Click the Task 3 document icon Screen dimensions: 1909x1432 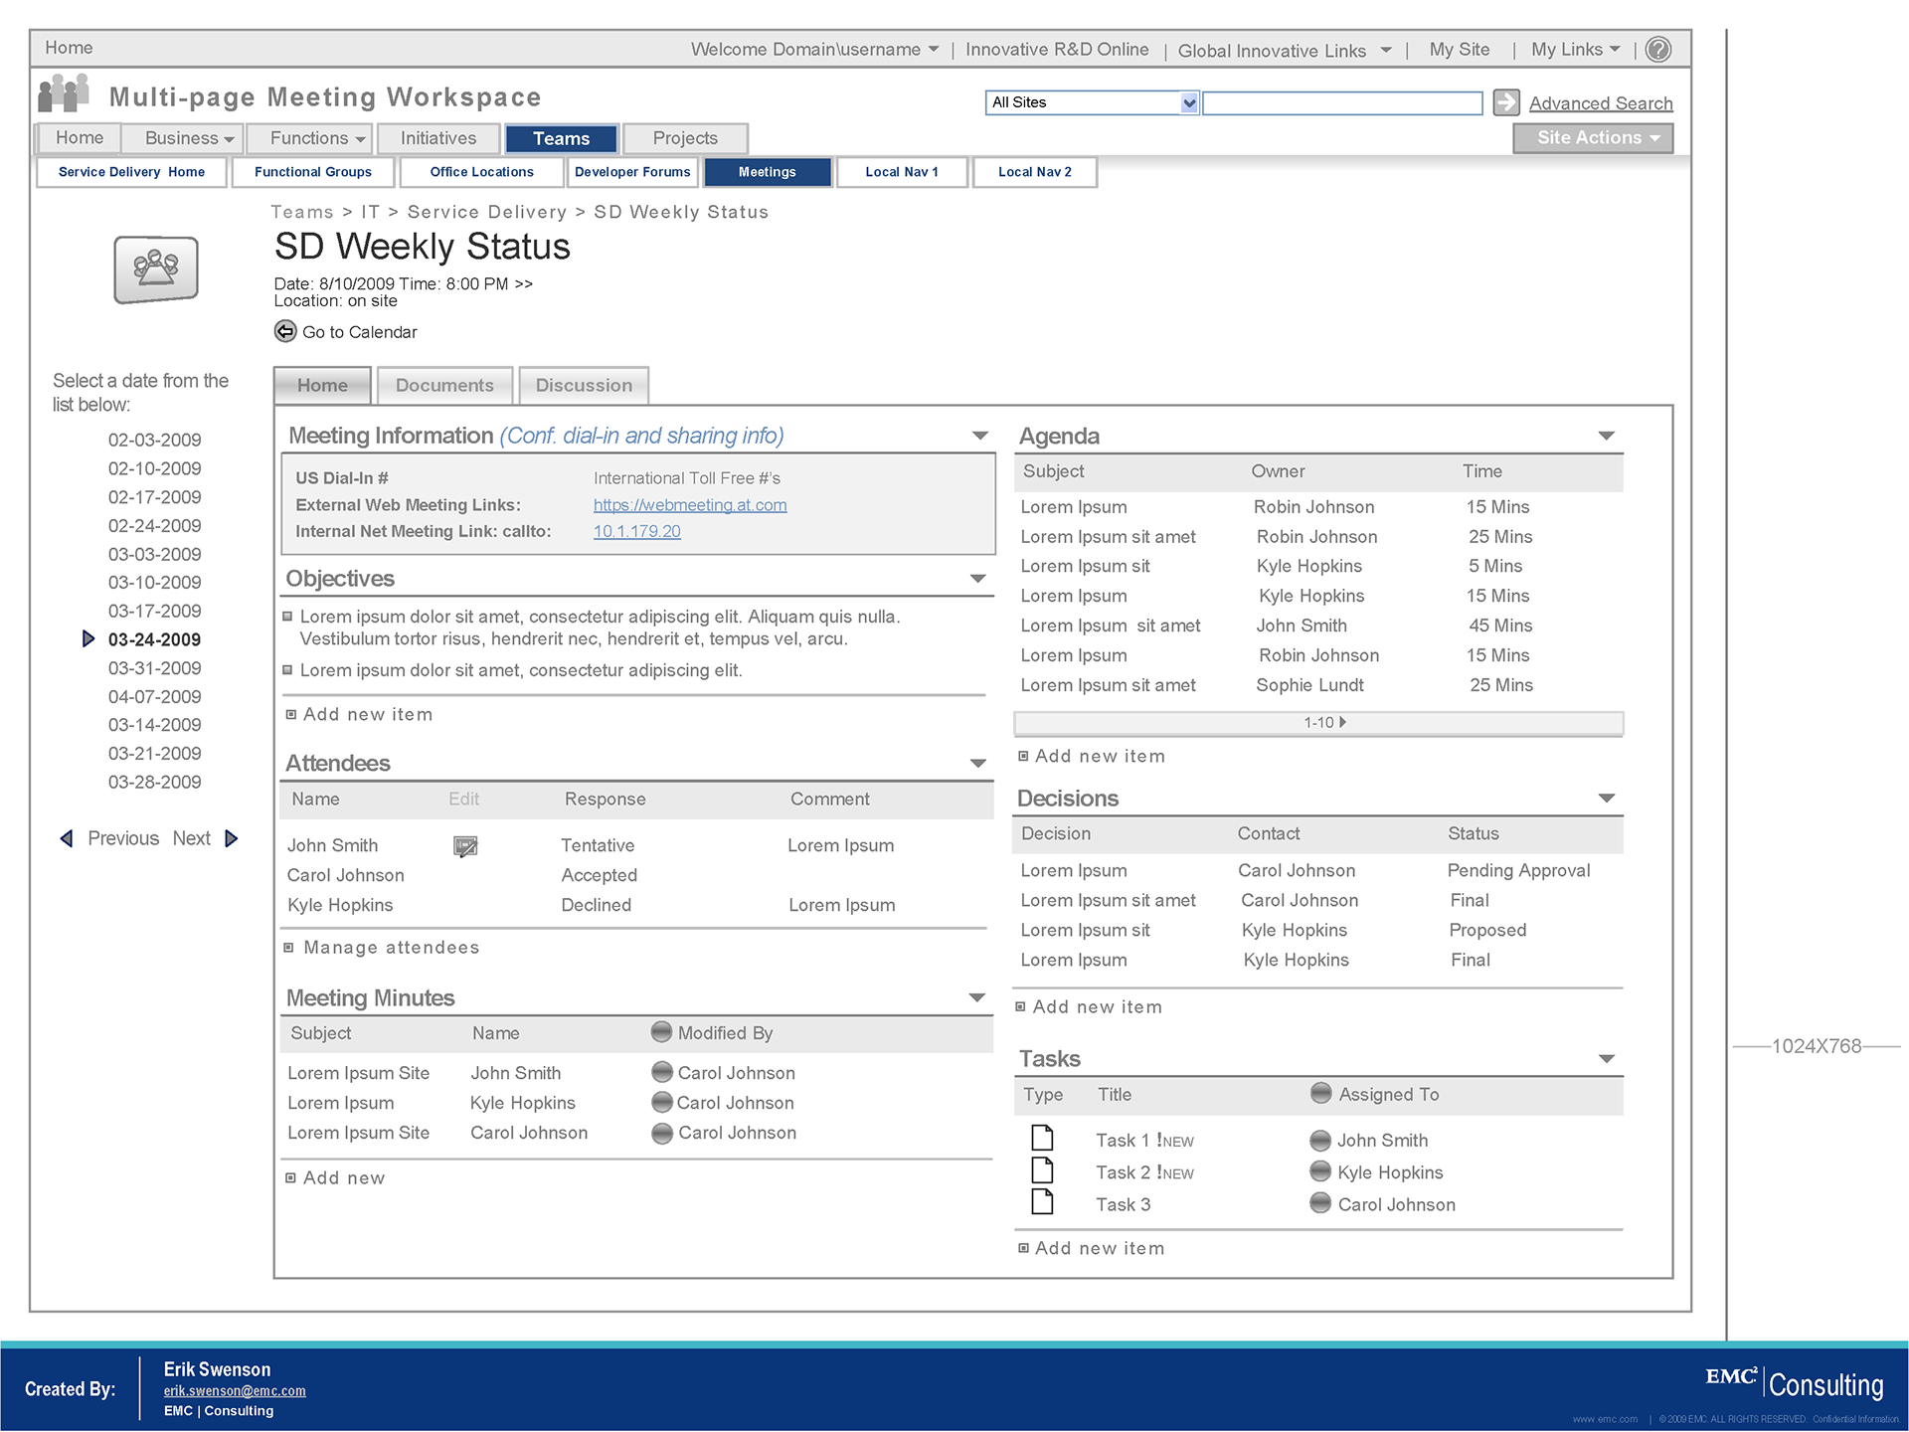1042,1202
